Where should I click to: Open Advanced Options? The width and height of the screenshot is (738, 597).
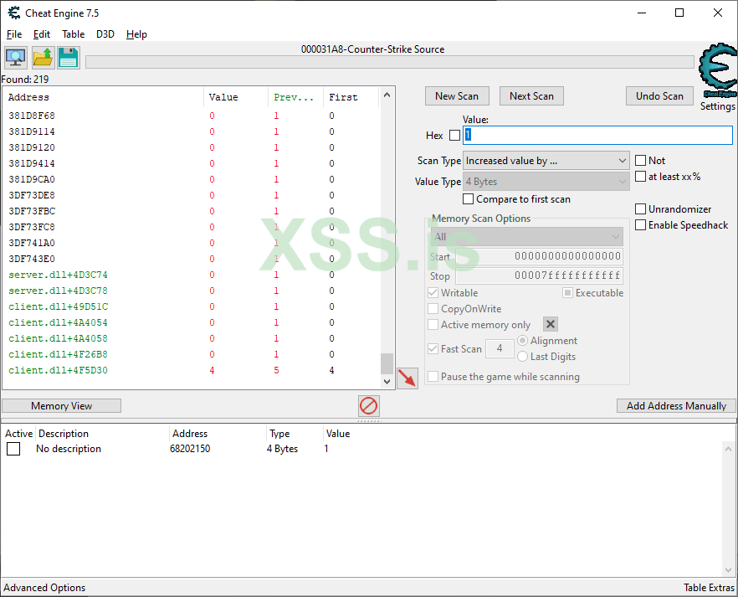44,588
